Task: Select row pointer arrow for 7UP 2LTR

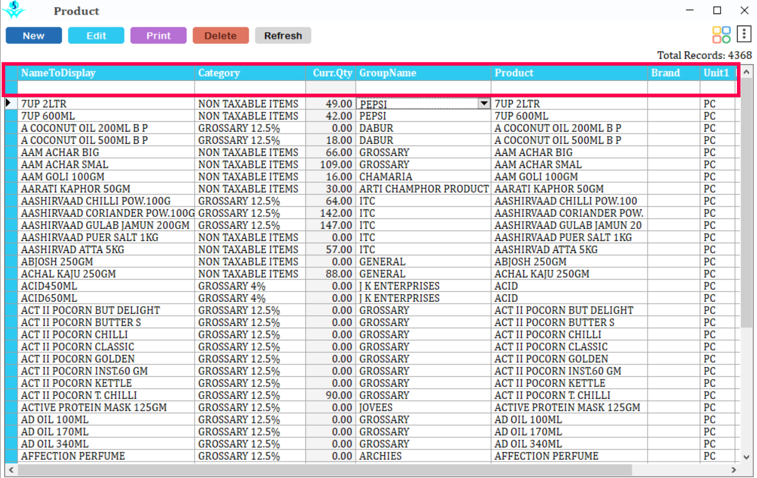Action: click(9, 103)
